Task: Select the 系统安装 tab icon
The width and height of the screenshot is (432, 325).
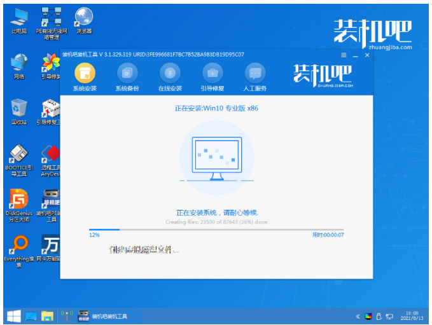Action: pos(85,73)
